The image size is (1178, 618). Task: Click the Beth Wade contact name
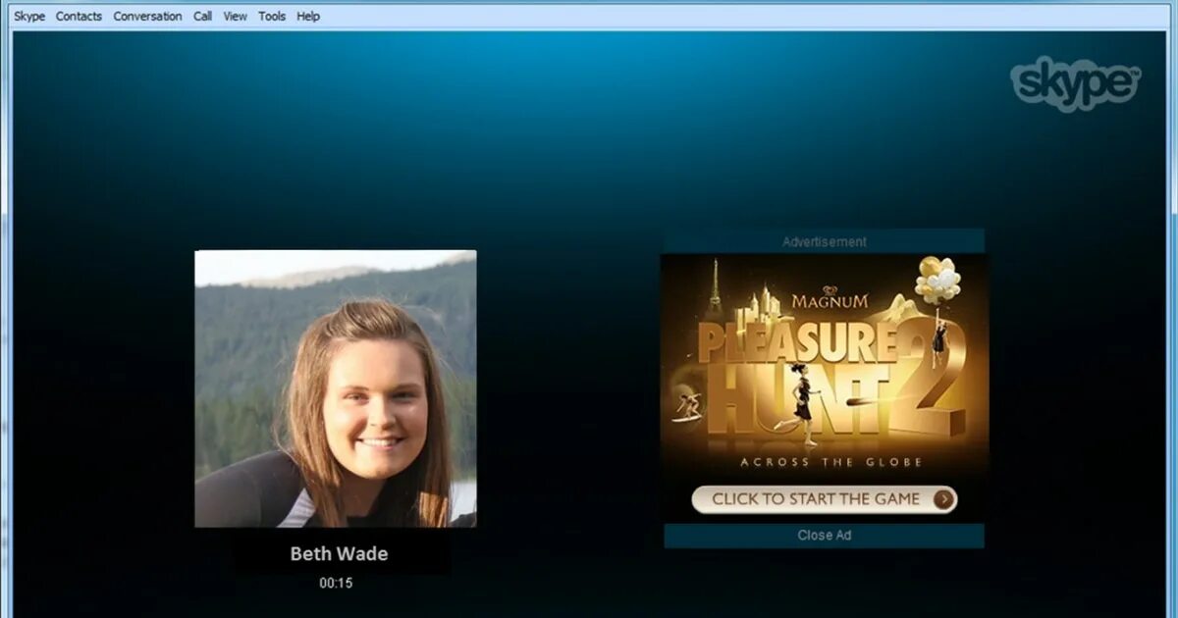pyautogui.click(x=339, y=553)
